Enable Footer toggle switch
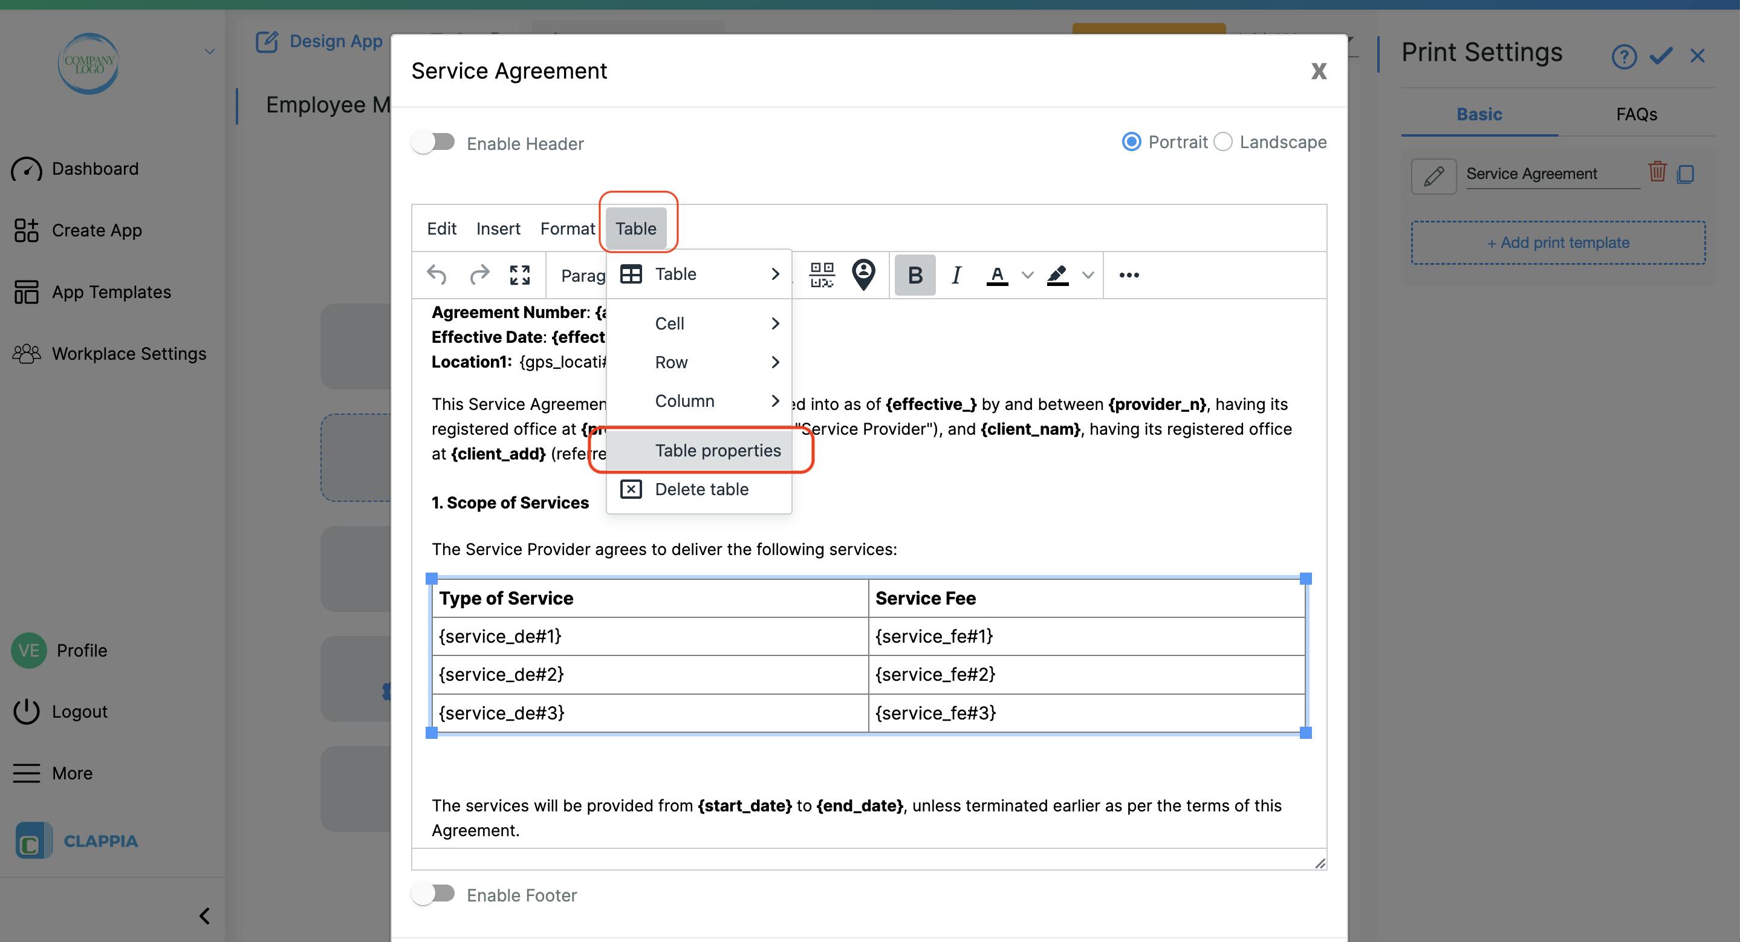This screenshot has width=1740, height=942. 433,894
